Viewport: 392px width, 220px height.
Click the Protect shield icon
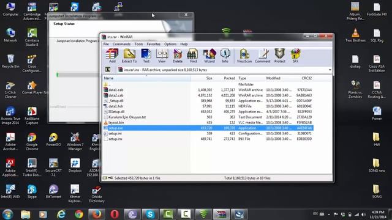click(280, 56)
